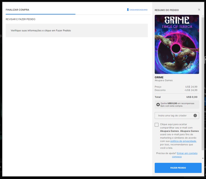The height and width of the screenshot is (179, 206).
Task: Click the user profile icon
Action: tap(128, 10)
